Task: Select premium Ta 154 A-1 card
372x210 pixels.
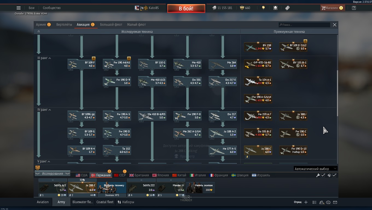Action: (258, 81)
